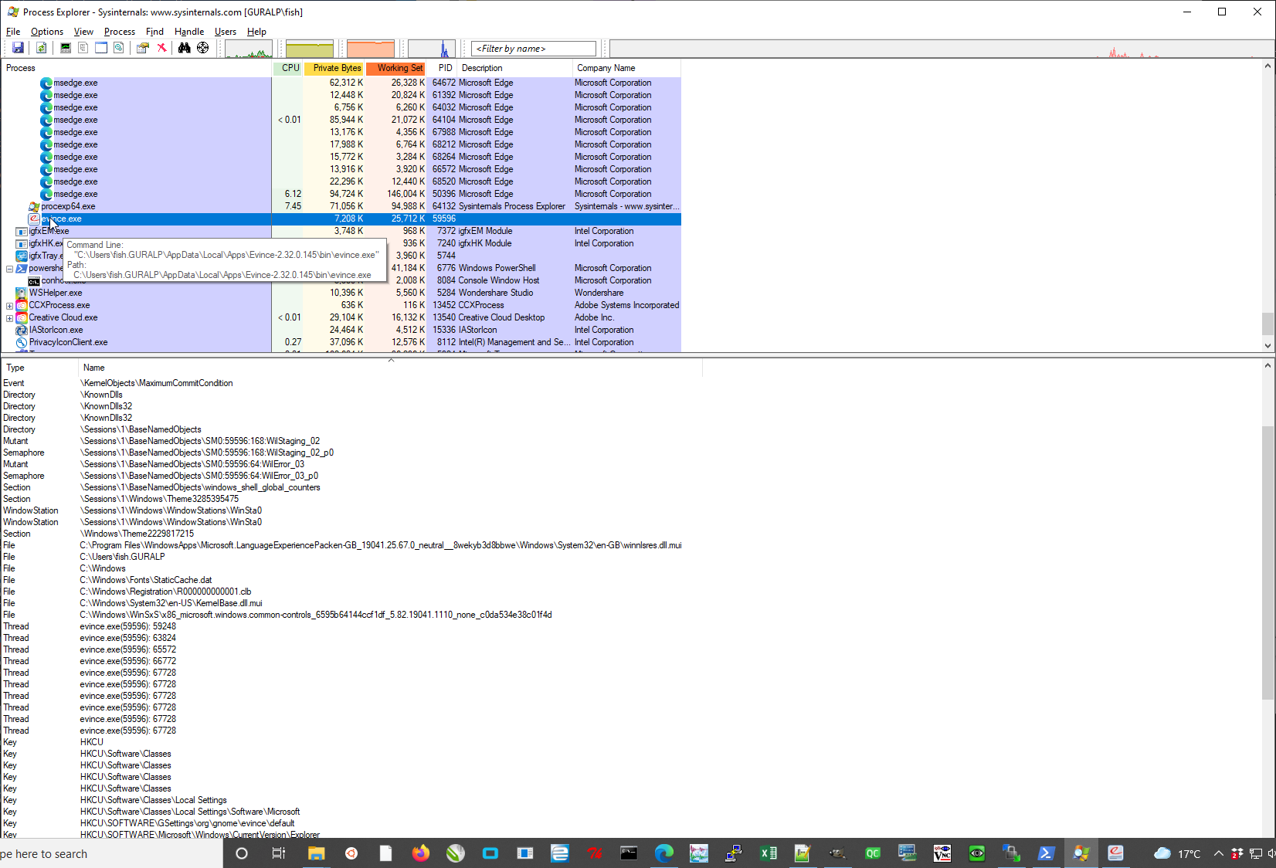
Task: Switch to Evince on the taskbar
Action: [x=1116, y=853]
